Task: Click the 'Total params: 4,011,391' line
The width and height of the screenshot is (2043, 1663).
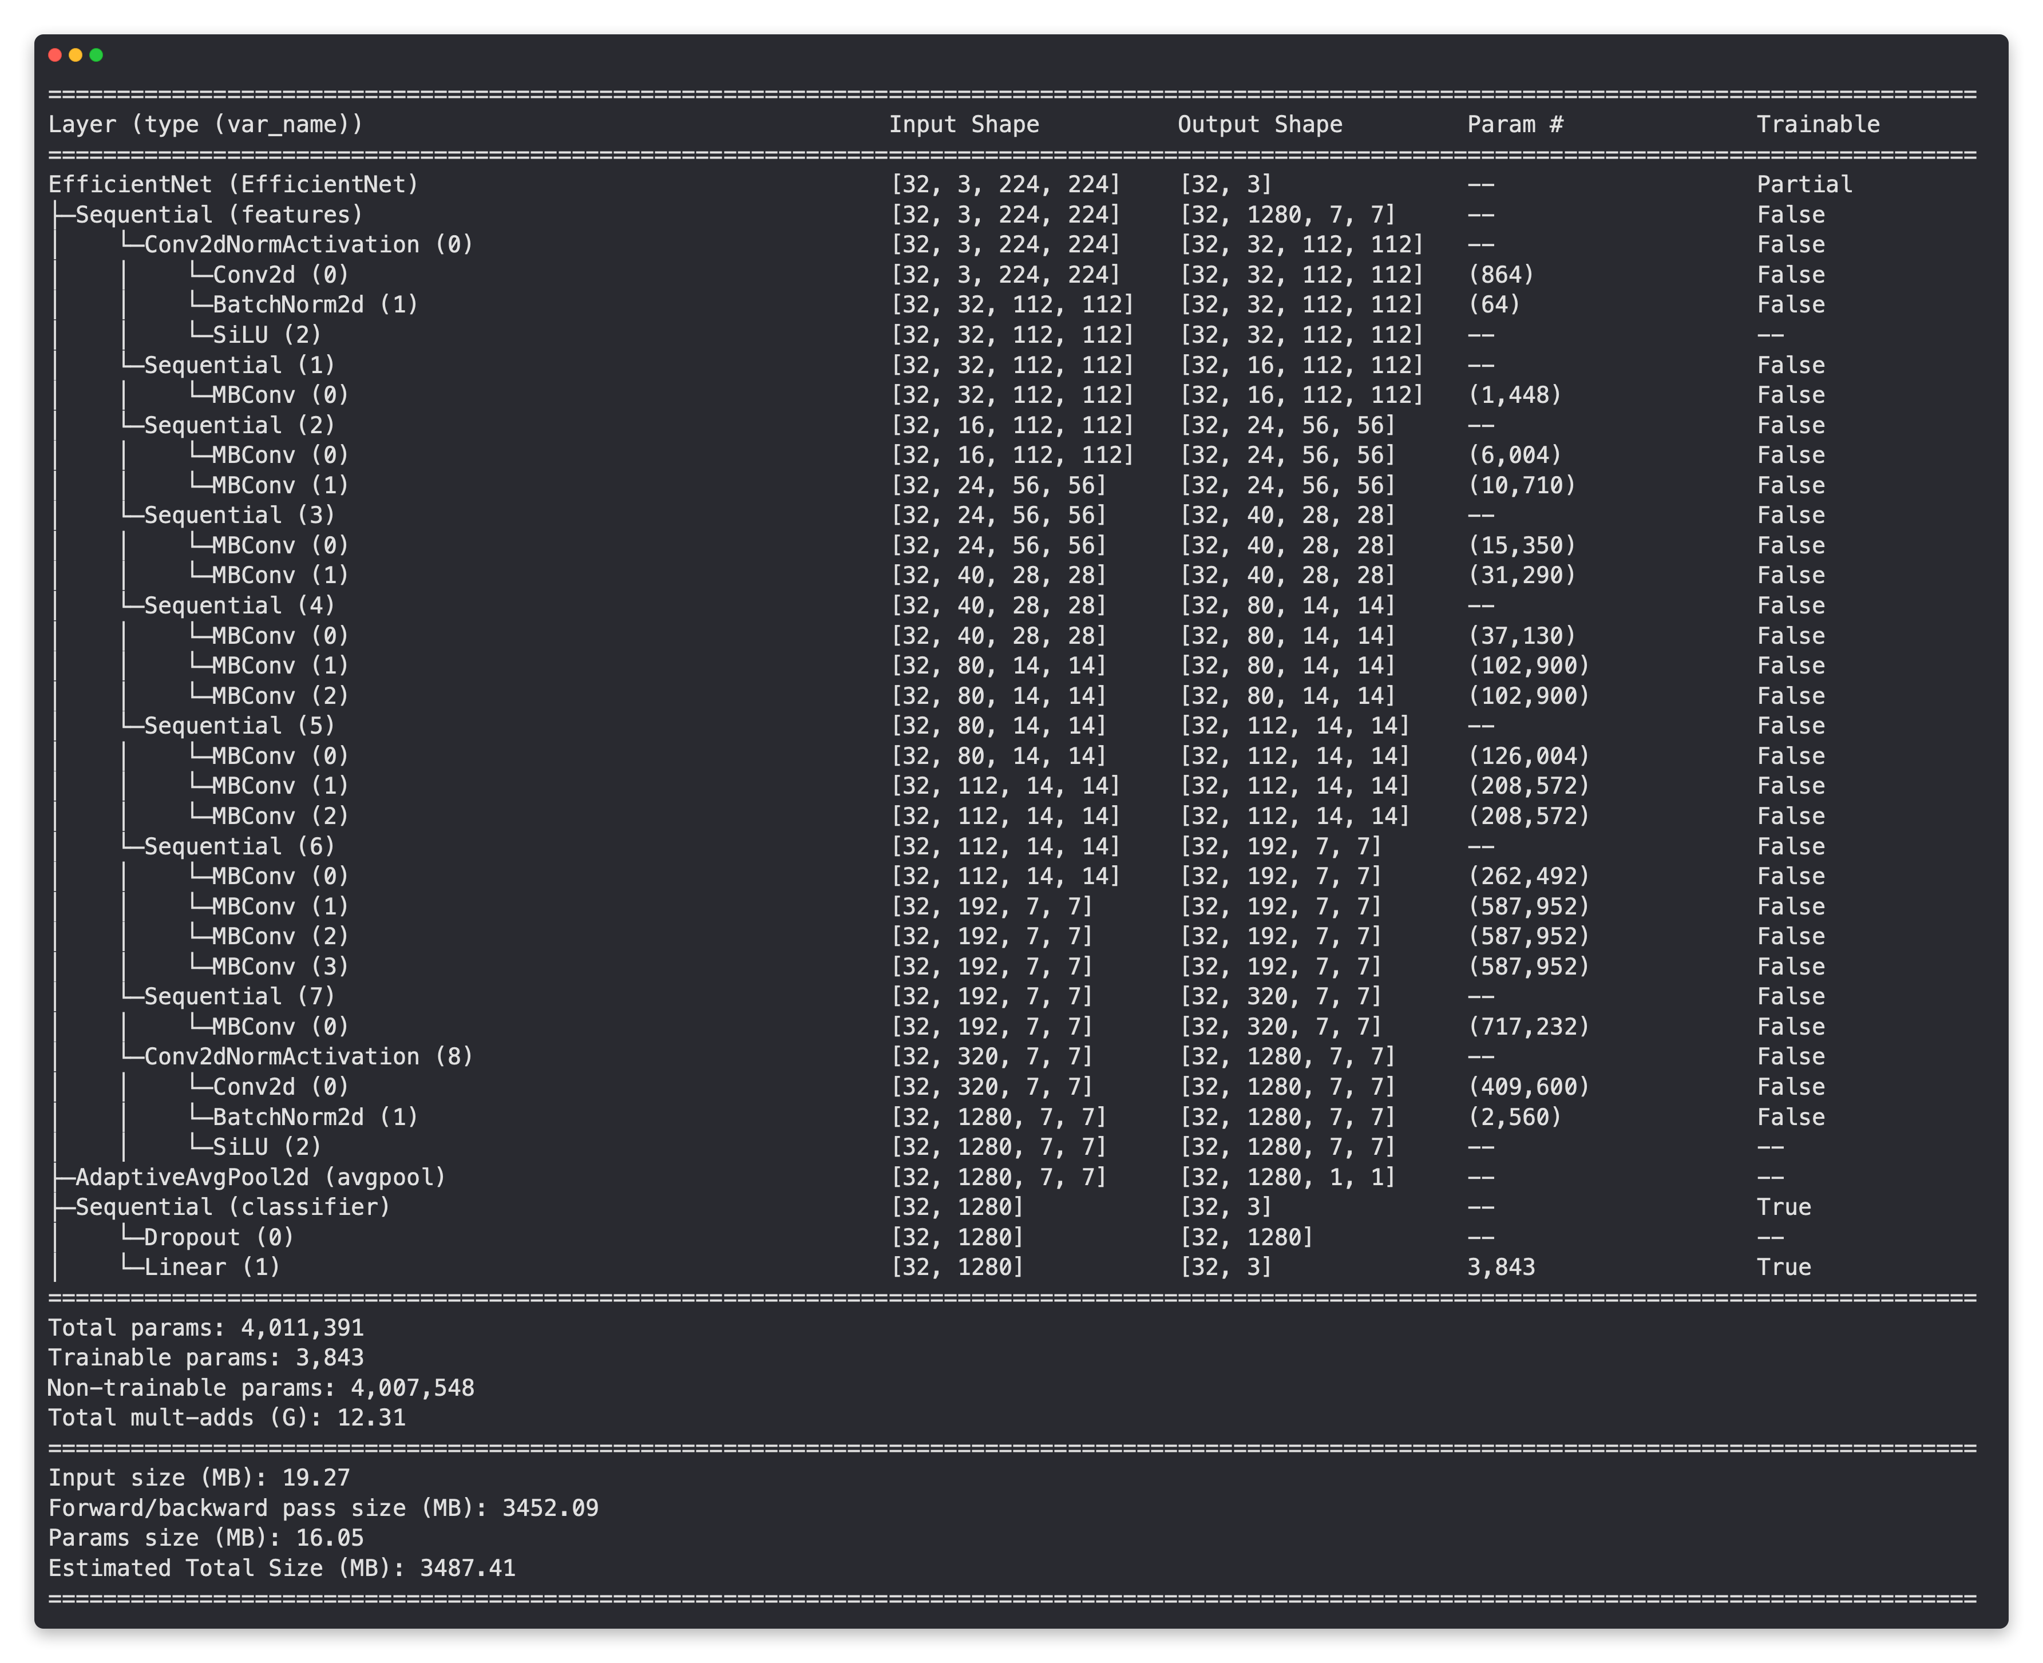Action: point(206,1328)
